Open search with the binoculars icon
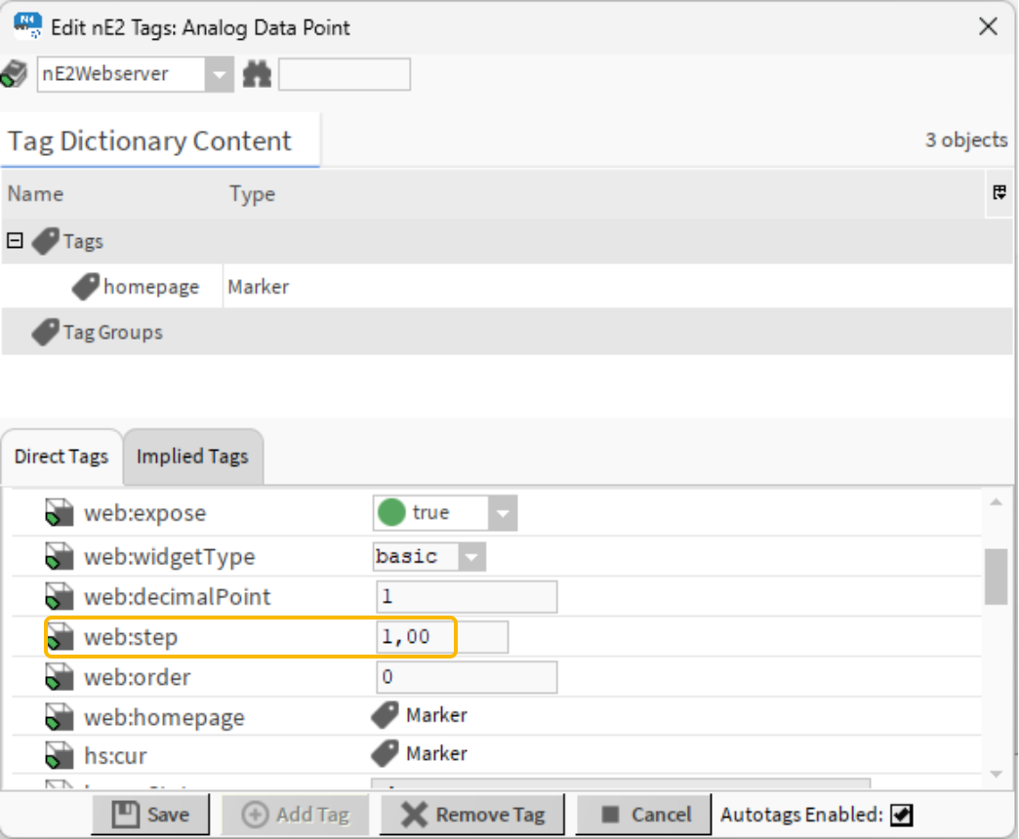Image resolution: width=1019 pixels, height=839 pixels. (x=257, y=74)
